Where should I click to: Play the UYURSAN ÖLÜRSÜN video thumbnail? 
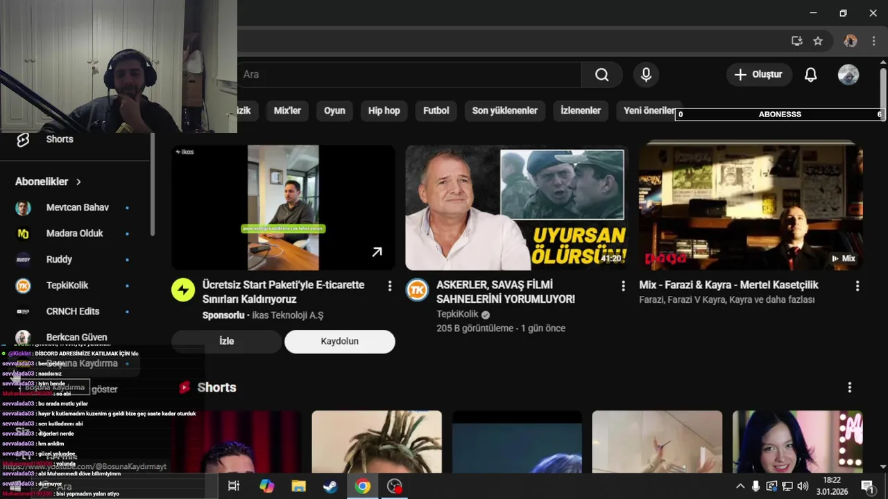coord(517,207)
